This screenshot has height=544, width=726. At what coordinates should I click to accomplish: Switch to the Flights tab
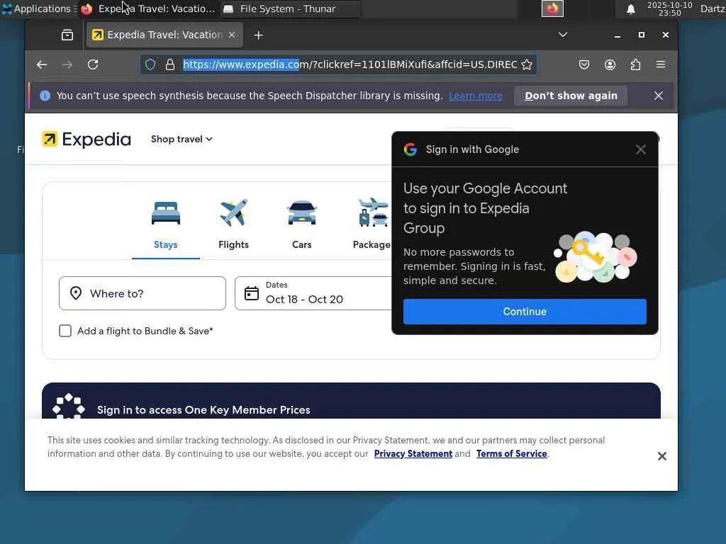(x=233, y=225)
